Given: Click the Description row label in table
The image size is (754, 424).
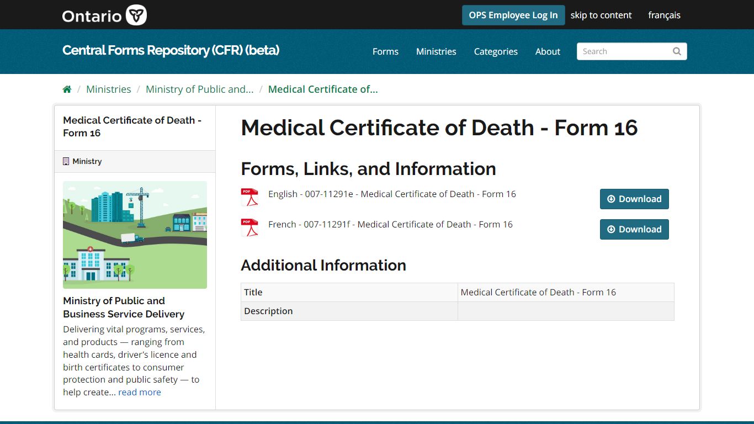Looking at the screenshot, I should tap(268, 311).
